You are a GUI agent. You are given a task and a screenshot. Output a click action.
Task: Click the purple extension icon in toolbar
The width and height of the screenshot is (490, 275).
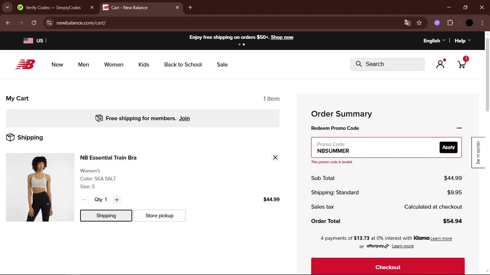click(437, 23)
